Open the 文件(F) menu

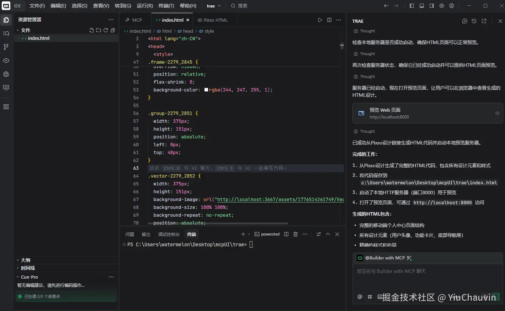tap(37, 6)
